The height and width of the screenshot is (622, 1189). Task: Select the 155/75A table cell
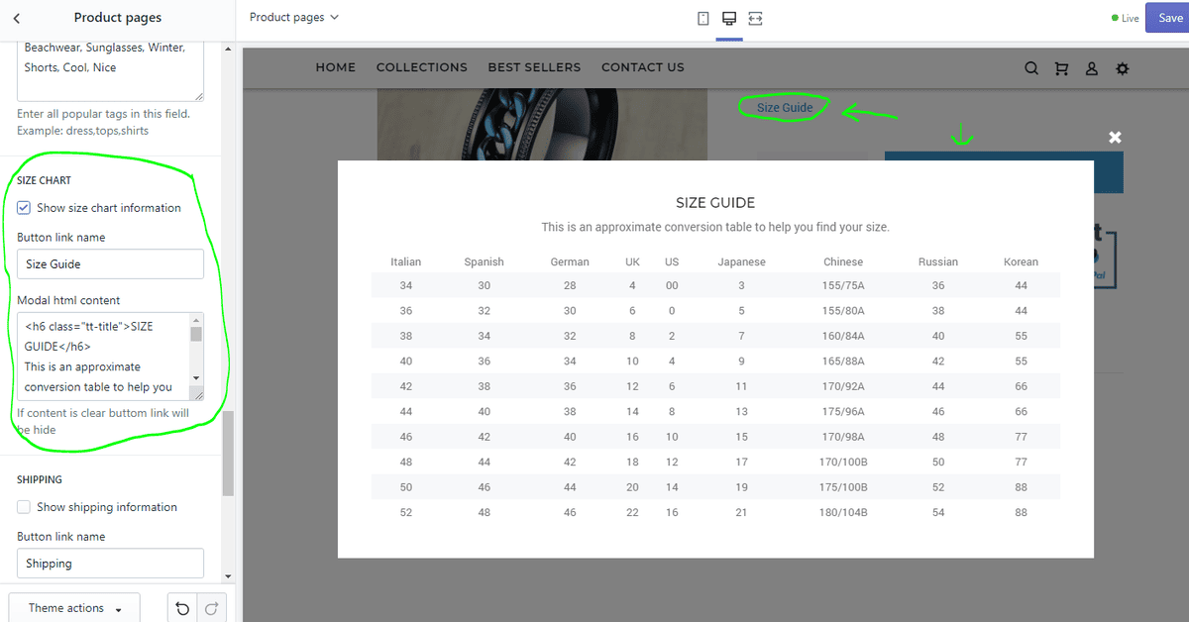pos(842,286)
